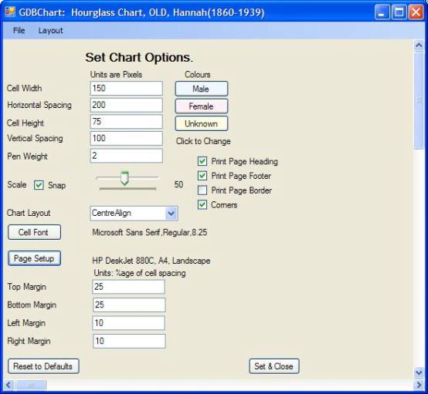Image resolution: width=428 pixels, height=394 pixels.
Task: Open the Page Setup dialog
Action: click(35, 258)
